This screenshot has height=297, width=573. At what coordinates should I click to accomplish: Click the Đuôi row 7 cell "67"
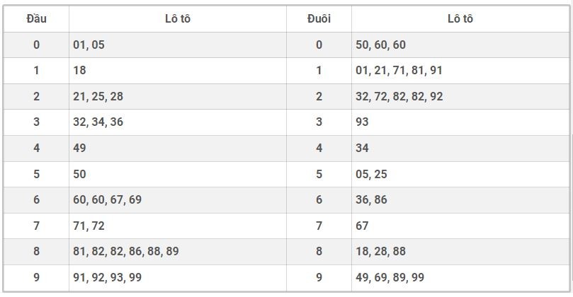tap(362, 226)
